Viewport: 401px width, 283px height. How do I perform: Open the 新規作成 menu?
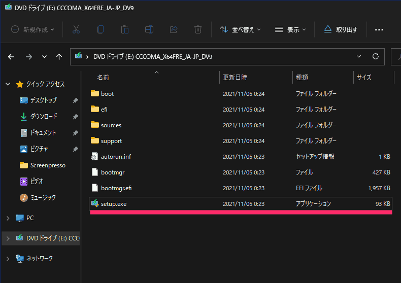click(32, 29)
